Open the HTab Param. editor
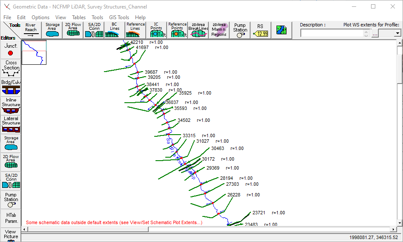The height and width of the screenshot is (242, 403). tap(11, 218)
